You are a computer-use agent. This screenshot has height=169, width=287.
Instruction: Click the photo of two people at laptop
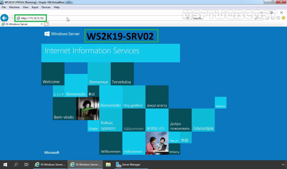point(157,143)
